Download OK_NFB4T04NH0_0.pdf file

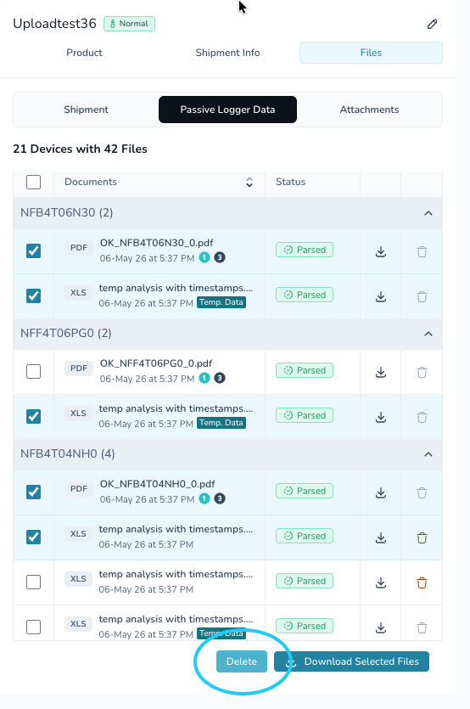[381, 492]
